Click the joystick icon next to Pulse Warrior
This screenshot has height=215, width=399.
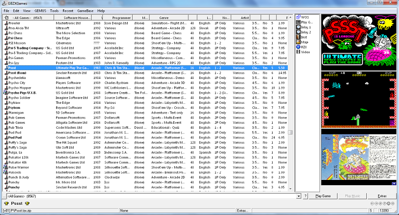click(6, 167)
